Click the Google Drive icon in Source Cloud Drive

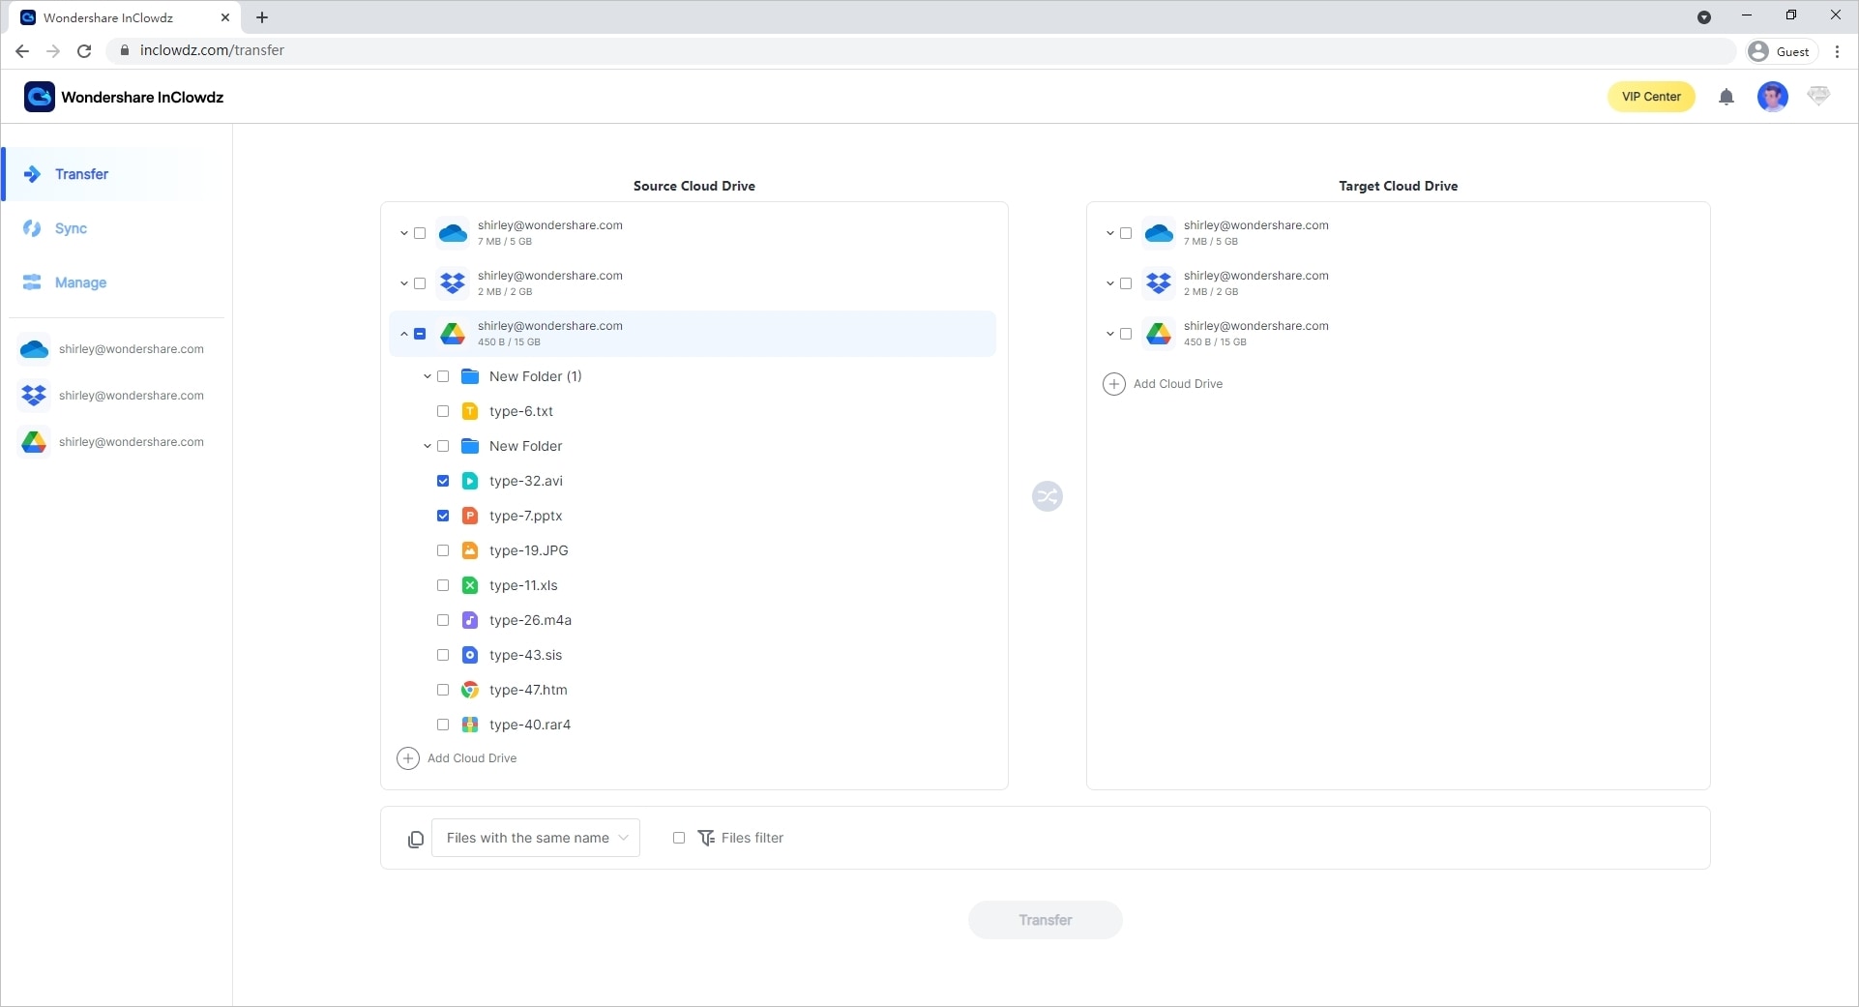point(453,334)
